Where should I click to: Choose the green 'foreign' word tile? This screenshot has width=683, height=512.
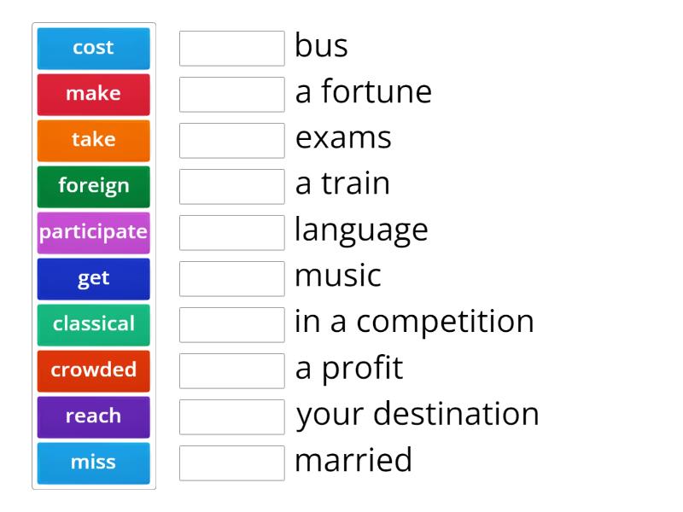click(94, 187)
